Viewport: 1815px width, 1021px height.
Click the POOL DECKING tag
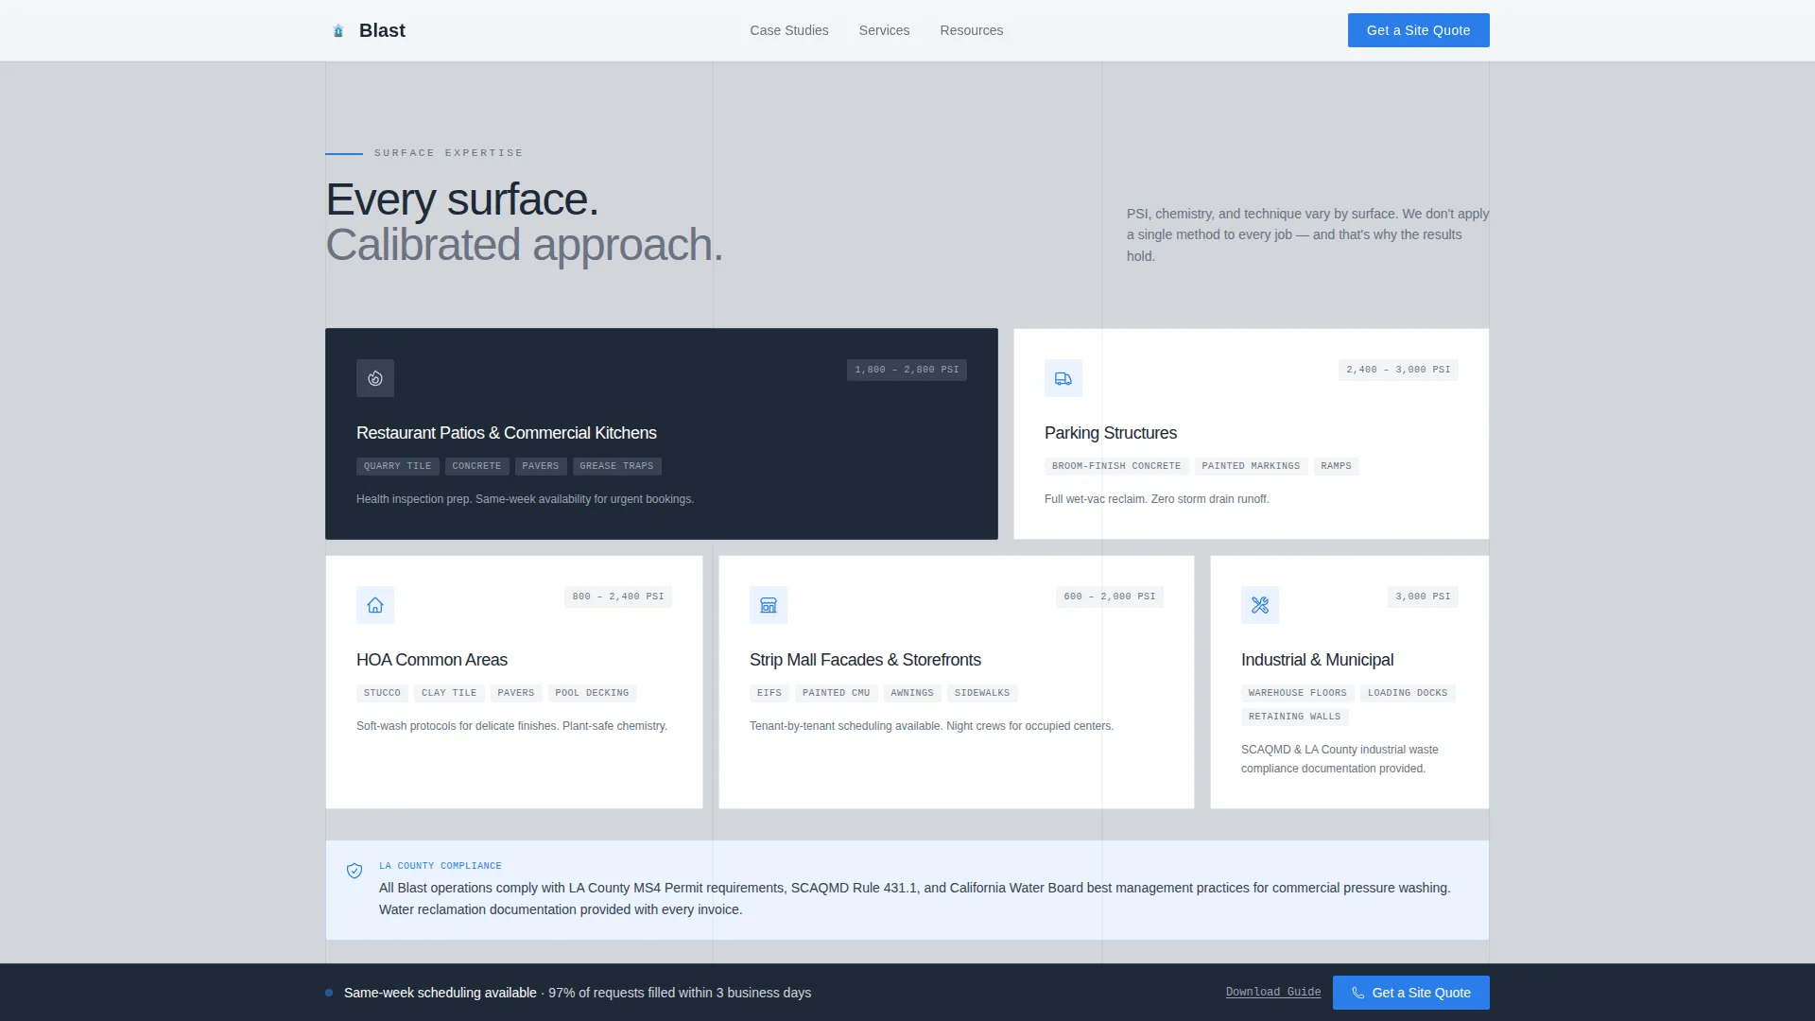pos(592,693)
